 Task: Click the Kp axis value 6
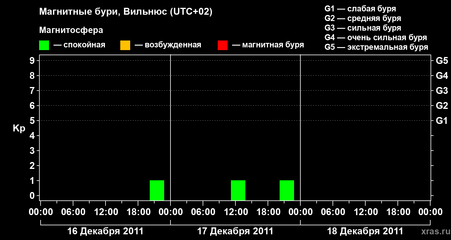[33, 106]
